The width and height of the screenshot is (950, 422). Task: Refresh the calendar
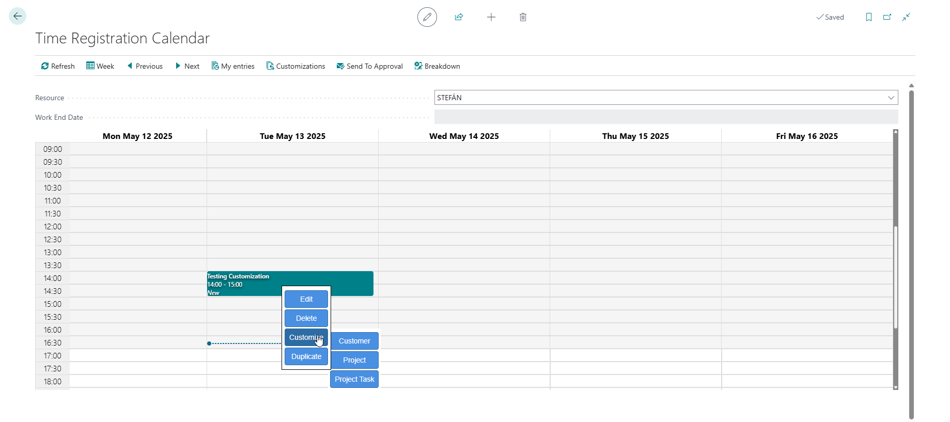tap(58, 66)
